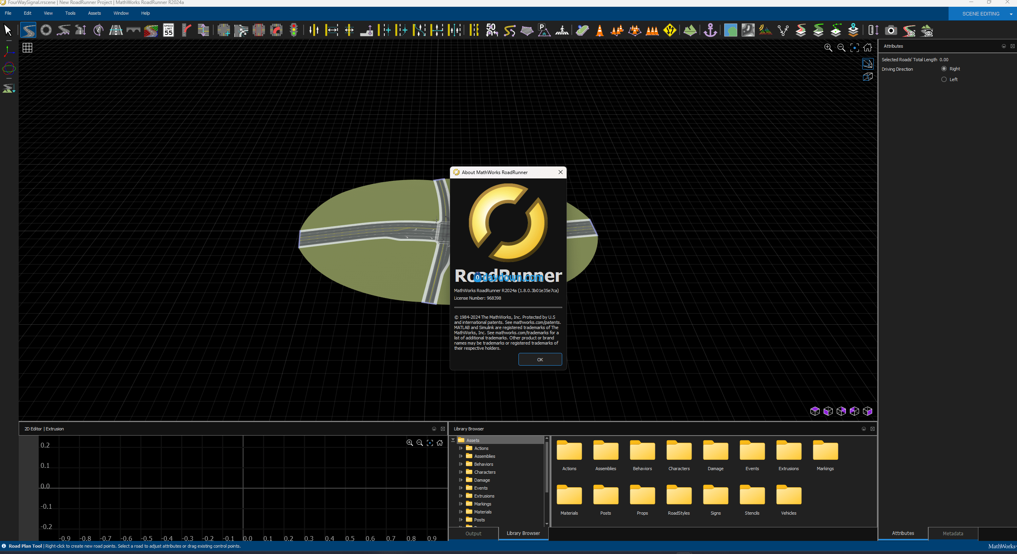Reset viewport with the home view icon
This screenshot has height=554, width=1017.
[x=868, y=48]
